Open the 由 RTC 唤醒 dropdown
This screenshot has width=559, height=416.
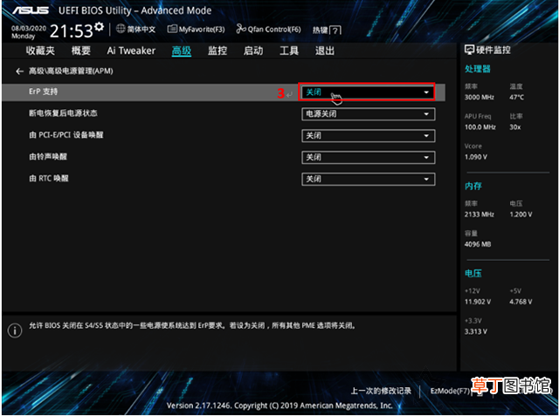pos(368,180)
